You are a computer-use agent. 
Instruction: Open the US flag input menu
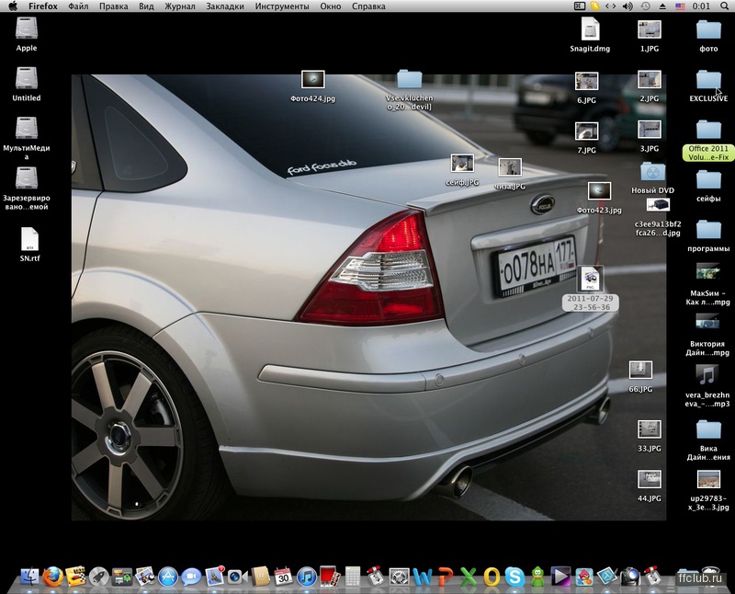680,6
